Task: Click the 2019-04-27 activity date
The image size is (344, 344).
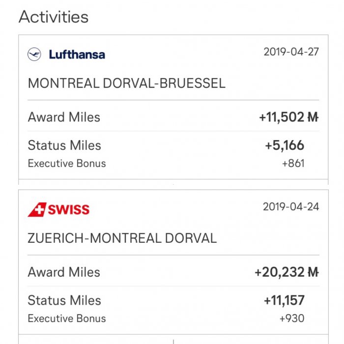Action: 291,52
